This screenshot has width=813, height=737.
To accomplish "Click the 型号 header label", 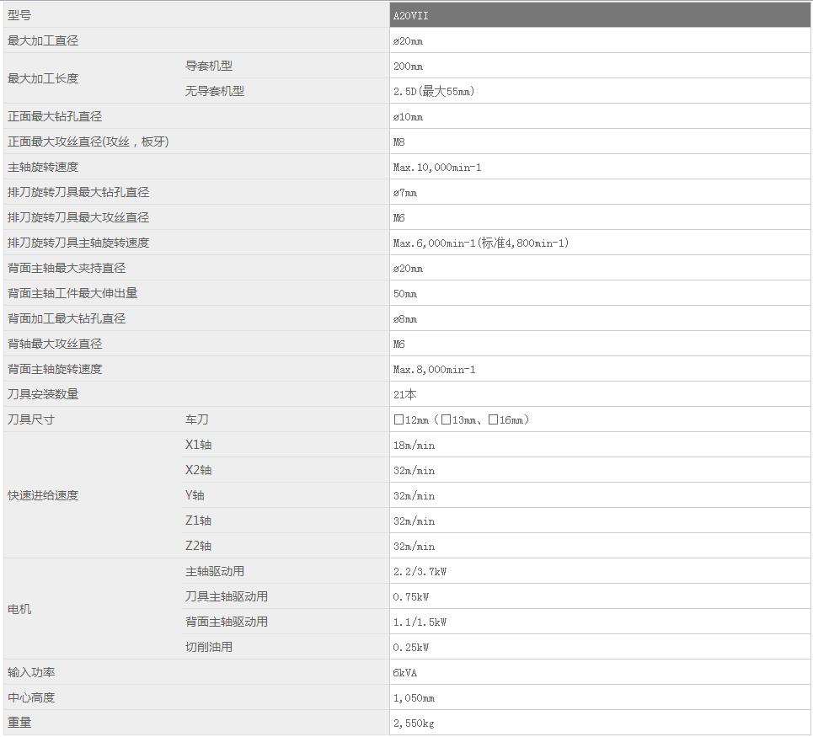I will 19,15.
